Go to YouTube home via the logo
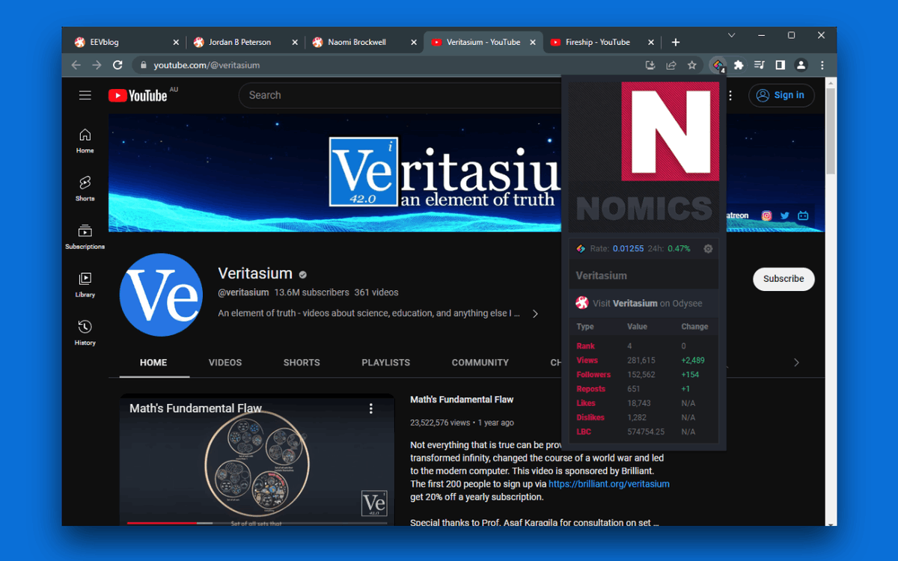 [x=138, y=95]
